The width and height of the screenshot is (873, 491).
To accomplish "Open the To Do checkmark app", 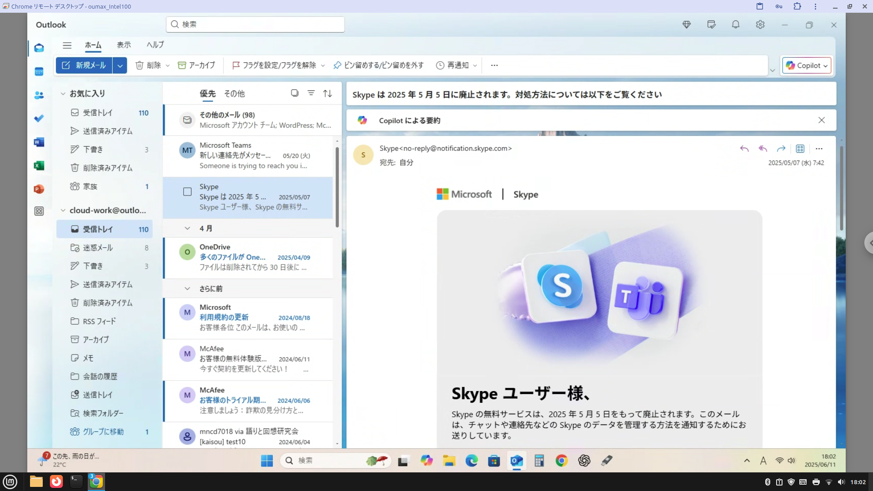I will pyautogui.click(x=39, y=119).
